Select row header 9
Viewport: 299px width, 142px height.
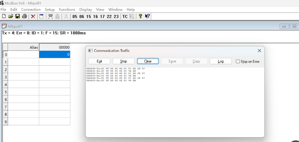click(x=6, y=122)
